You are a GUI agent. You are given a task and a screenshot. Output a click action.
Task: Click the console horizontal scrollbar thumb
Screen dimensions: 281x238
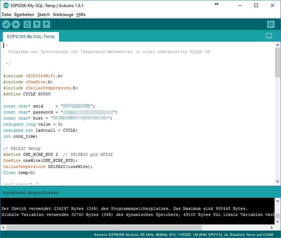(104, 228)
